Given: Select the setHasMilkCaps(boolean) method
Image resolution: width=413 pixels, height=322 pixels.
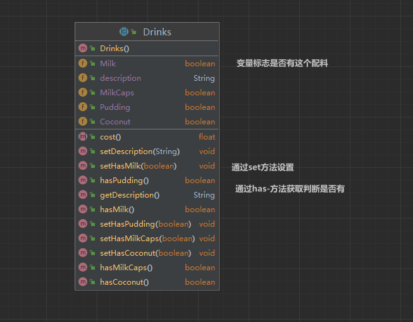Looking at the screenshot, I should click(x=147, y=239).
